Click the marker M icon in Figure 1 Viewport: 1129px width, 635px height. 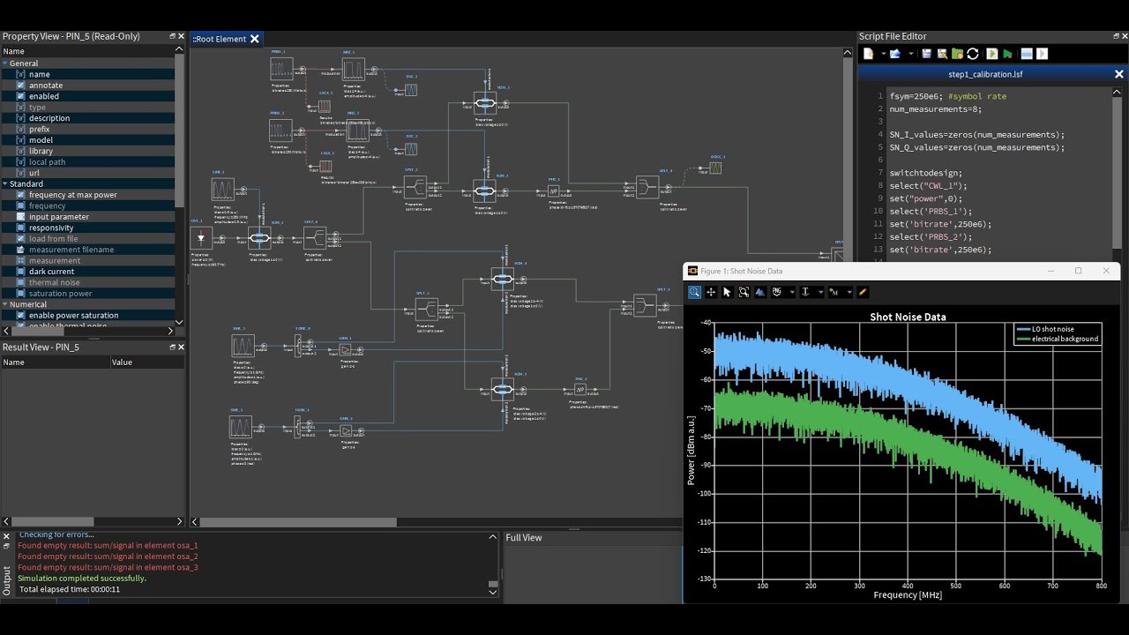tap(834, 292)
